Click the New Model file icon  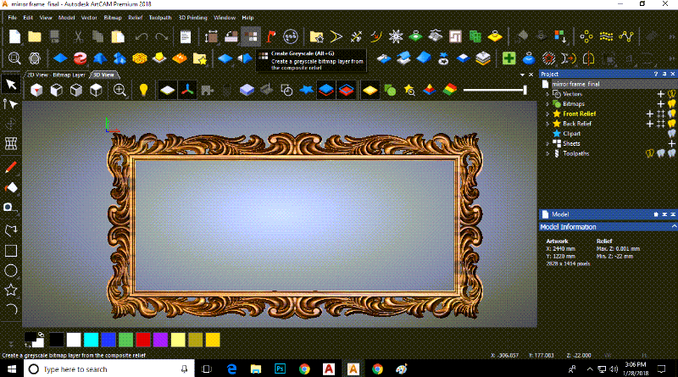pyautogui.click(x=14, y=36)
